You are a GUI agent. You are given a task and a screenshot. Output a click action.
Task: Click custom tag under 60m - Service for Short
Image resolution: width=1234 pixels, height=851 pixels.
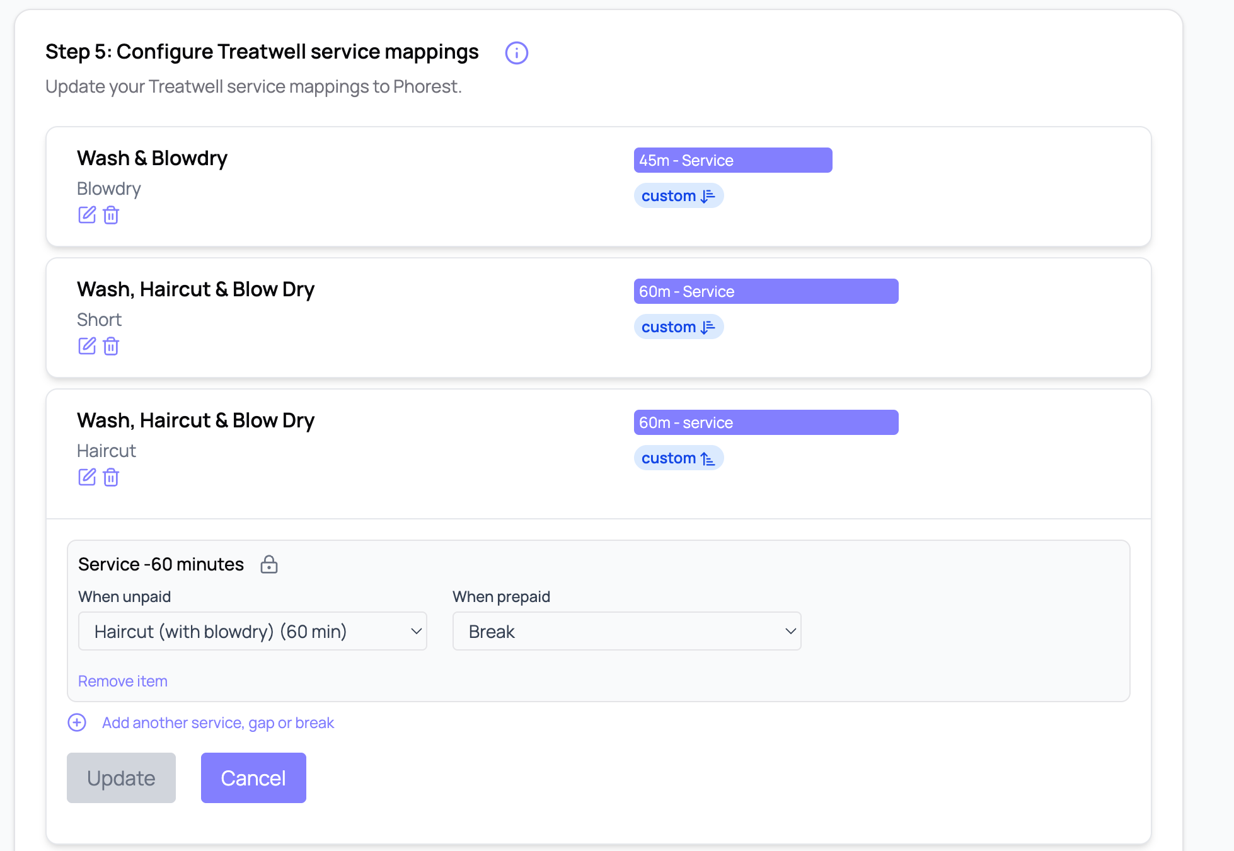point(679,327)
